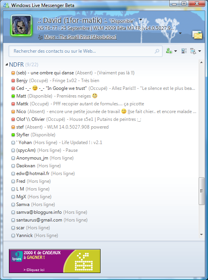The width and height of the screenshot is (208, 280).
Task: Focus the contact search field
Action: coord(85,51)
